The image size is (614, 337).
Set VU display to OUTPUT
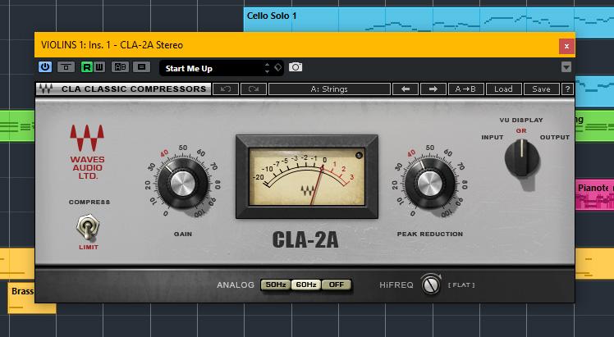(554, 137)
